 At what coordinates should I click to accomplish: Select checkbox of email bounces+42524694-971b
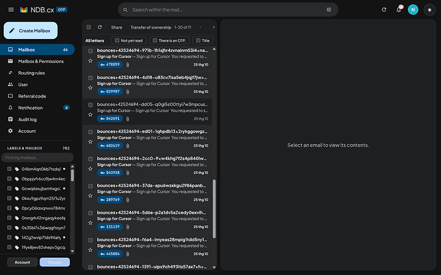90,51
